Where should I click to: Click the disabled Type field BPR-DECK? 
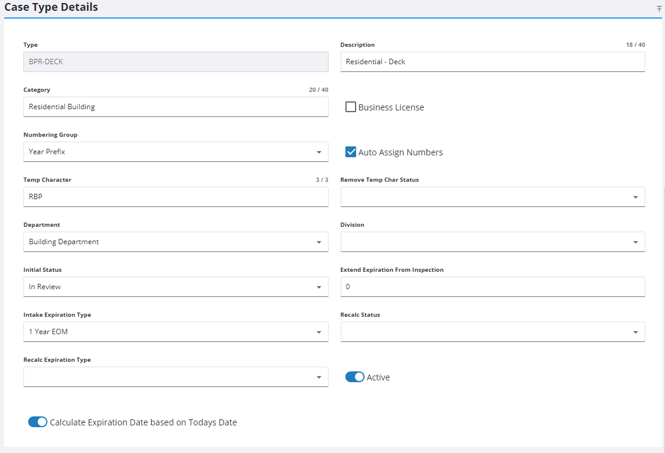coord(176,62)
